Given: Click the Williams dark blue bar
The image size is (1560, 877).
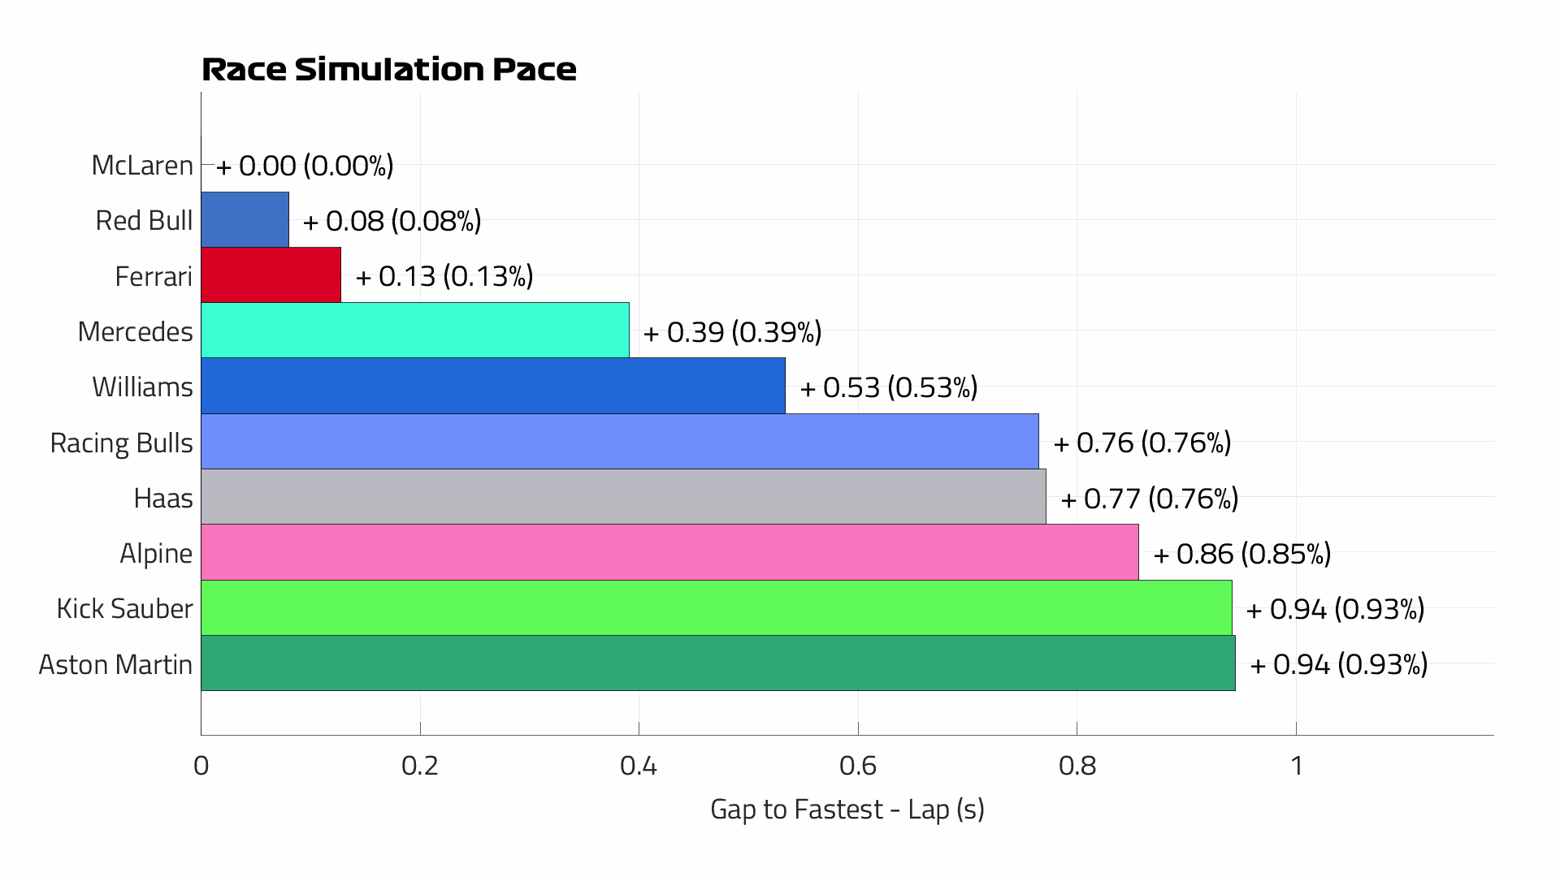Looking at the screenshot, I should pyautogui.click(x=492, y=386).
